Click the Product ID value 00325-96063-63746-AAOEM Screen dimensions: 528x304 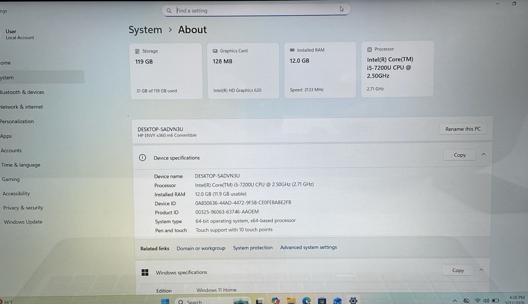tap(227, 212)
